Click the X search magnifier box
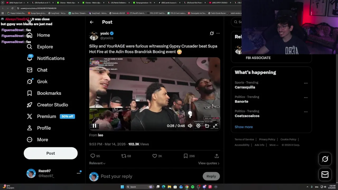The image size is (338, 190). (x=236, y=22)
